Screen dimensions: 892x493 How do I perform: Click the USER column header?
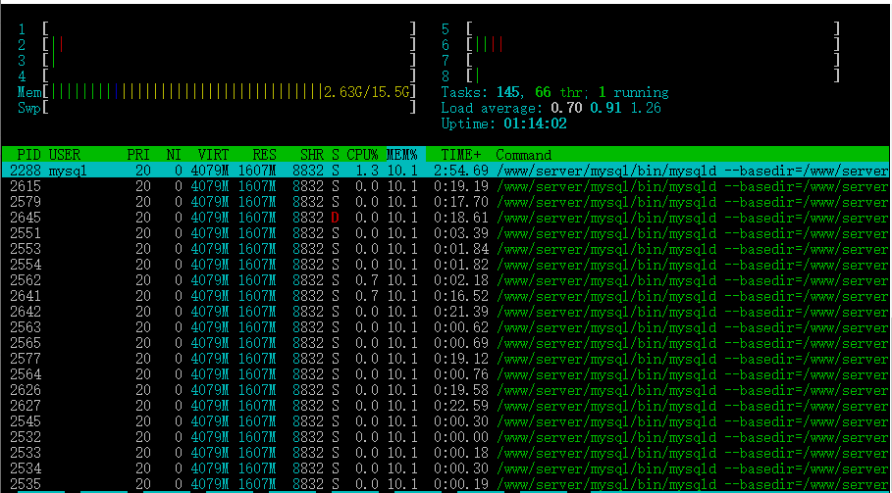[65, 155]
